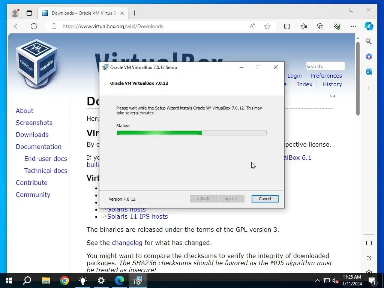
Task: Open the Solaris 11 IPS hosts link
Action: point(137,216)
